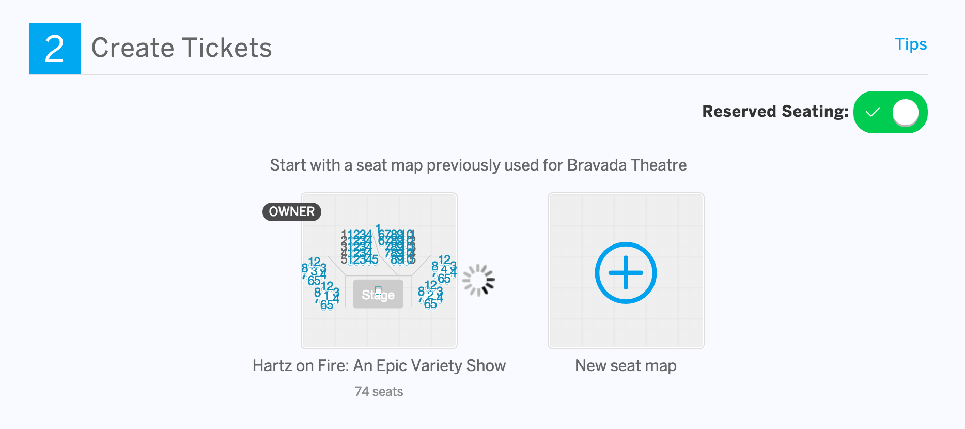This screenshot has width=965, height=429.
Task: Click the blue plus circle icon
Action: (626, 272)
